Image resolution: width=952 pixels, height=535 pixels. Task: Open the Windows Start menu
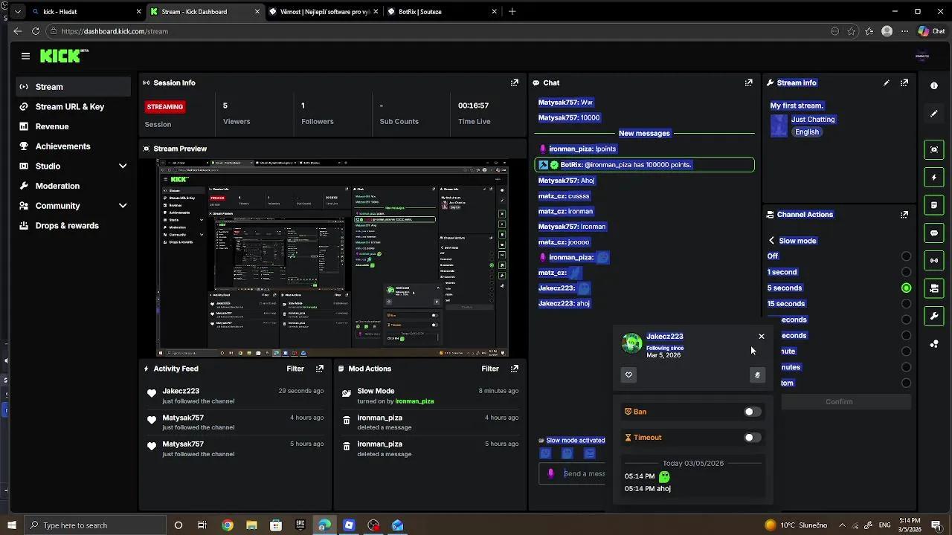click(11, 525)
